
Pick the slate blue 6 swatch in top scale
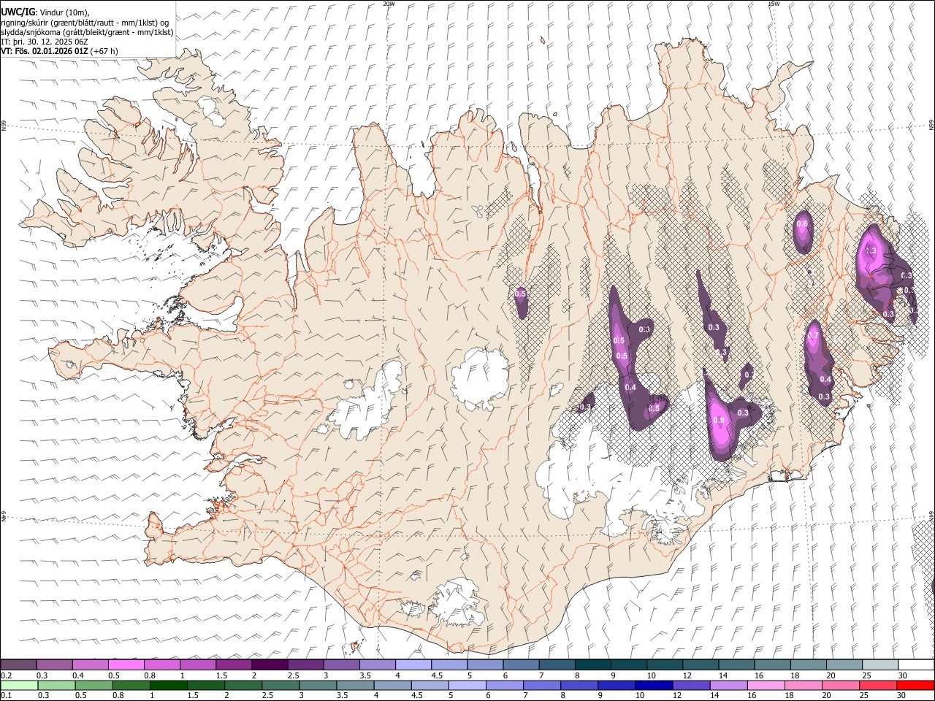(x=521, y=664)
